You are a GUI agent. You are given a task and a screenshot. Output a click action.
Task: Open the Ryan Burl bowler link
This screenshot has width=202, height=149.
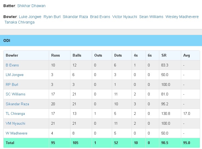point(52,17)
